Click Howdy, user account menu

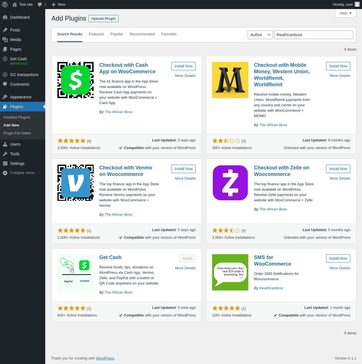tap(346, 5)
